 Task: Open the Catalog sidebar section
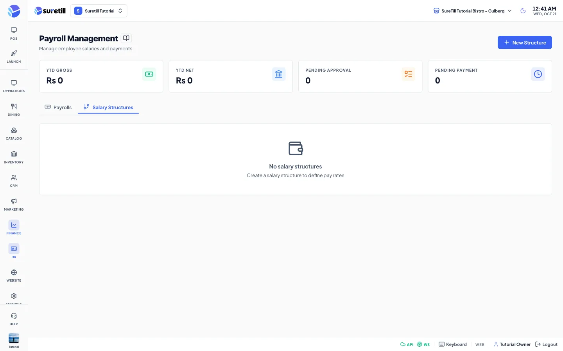click(x=14, y=134)
